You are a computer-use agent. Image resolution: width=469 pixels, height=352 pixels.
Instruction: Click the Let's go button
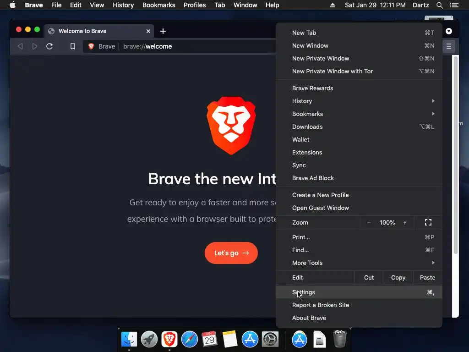[231, 253]
